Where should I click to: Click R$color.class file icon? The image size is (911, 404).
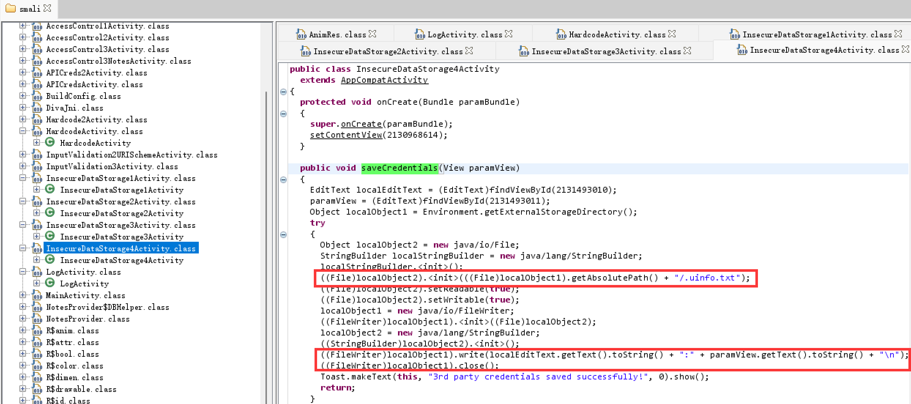[37, 366]
